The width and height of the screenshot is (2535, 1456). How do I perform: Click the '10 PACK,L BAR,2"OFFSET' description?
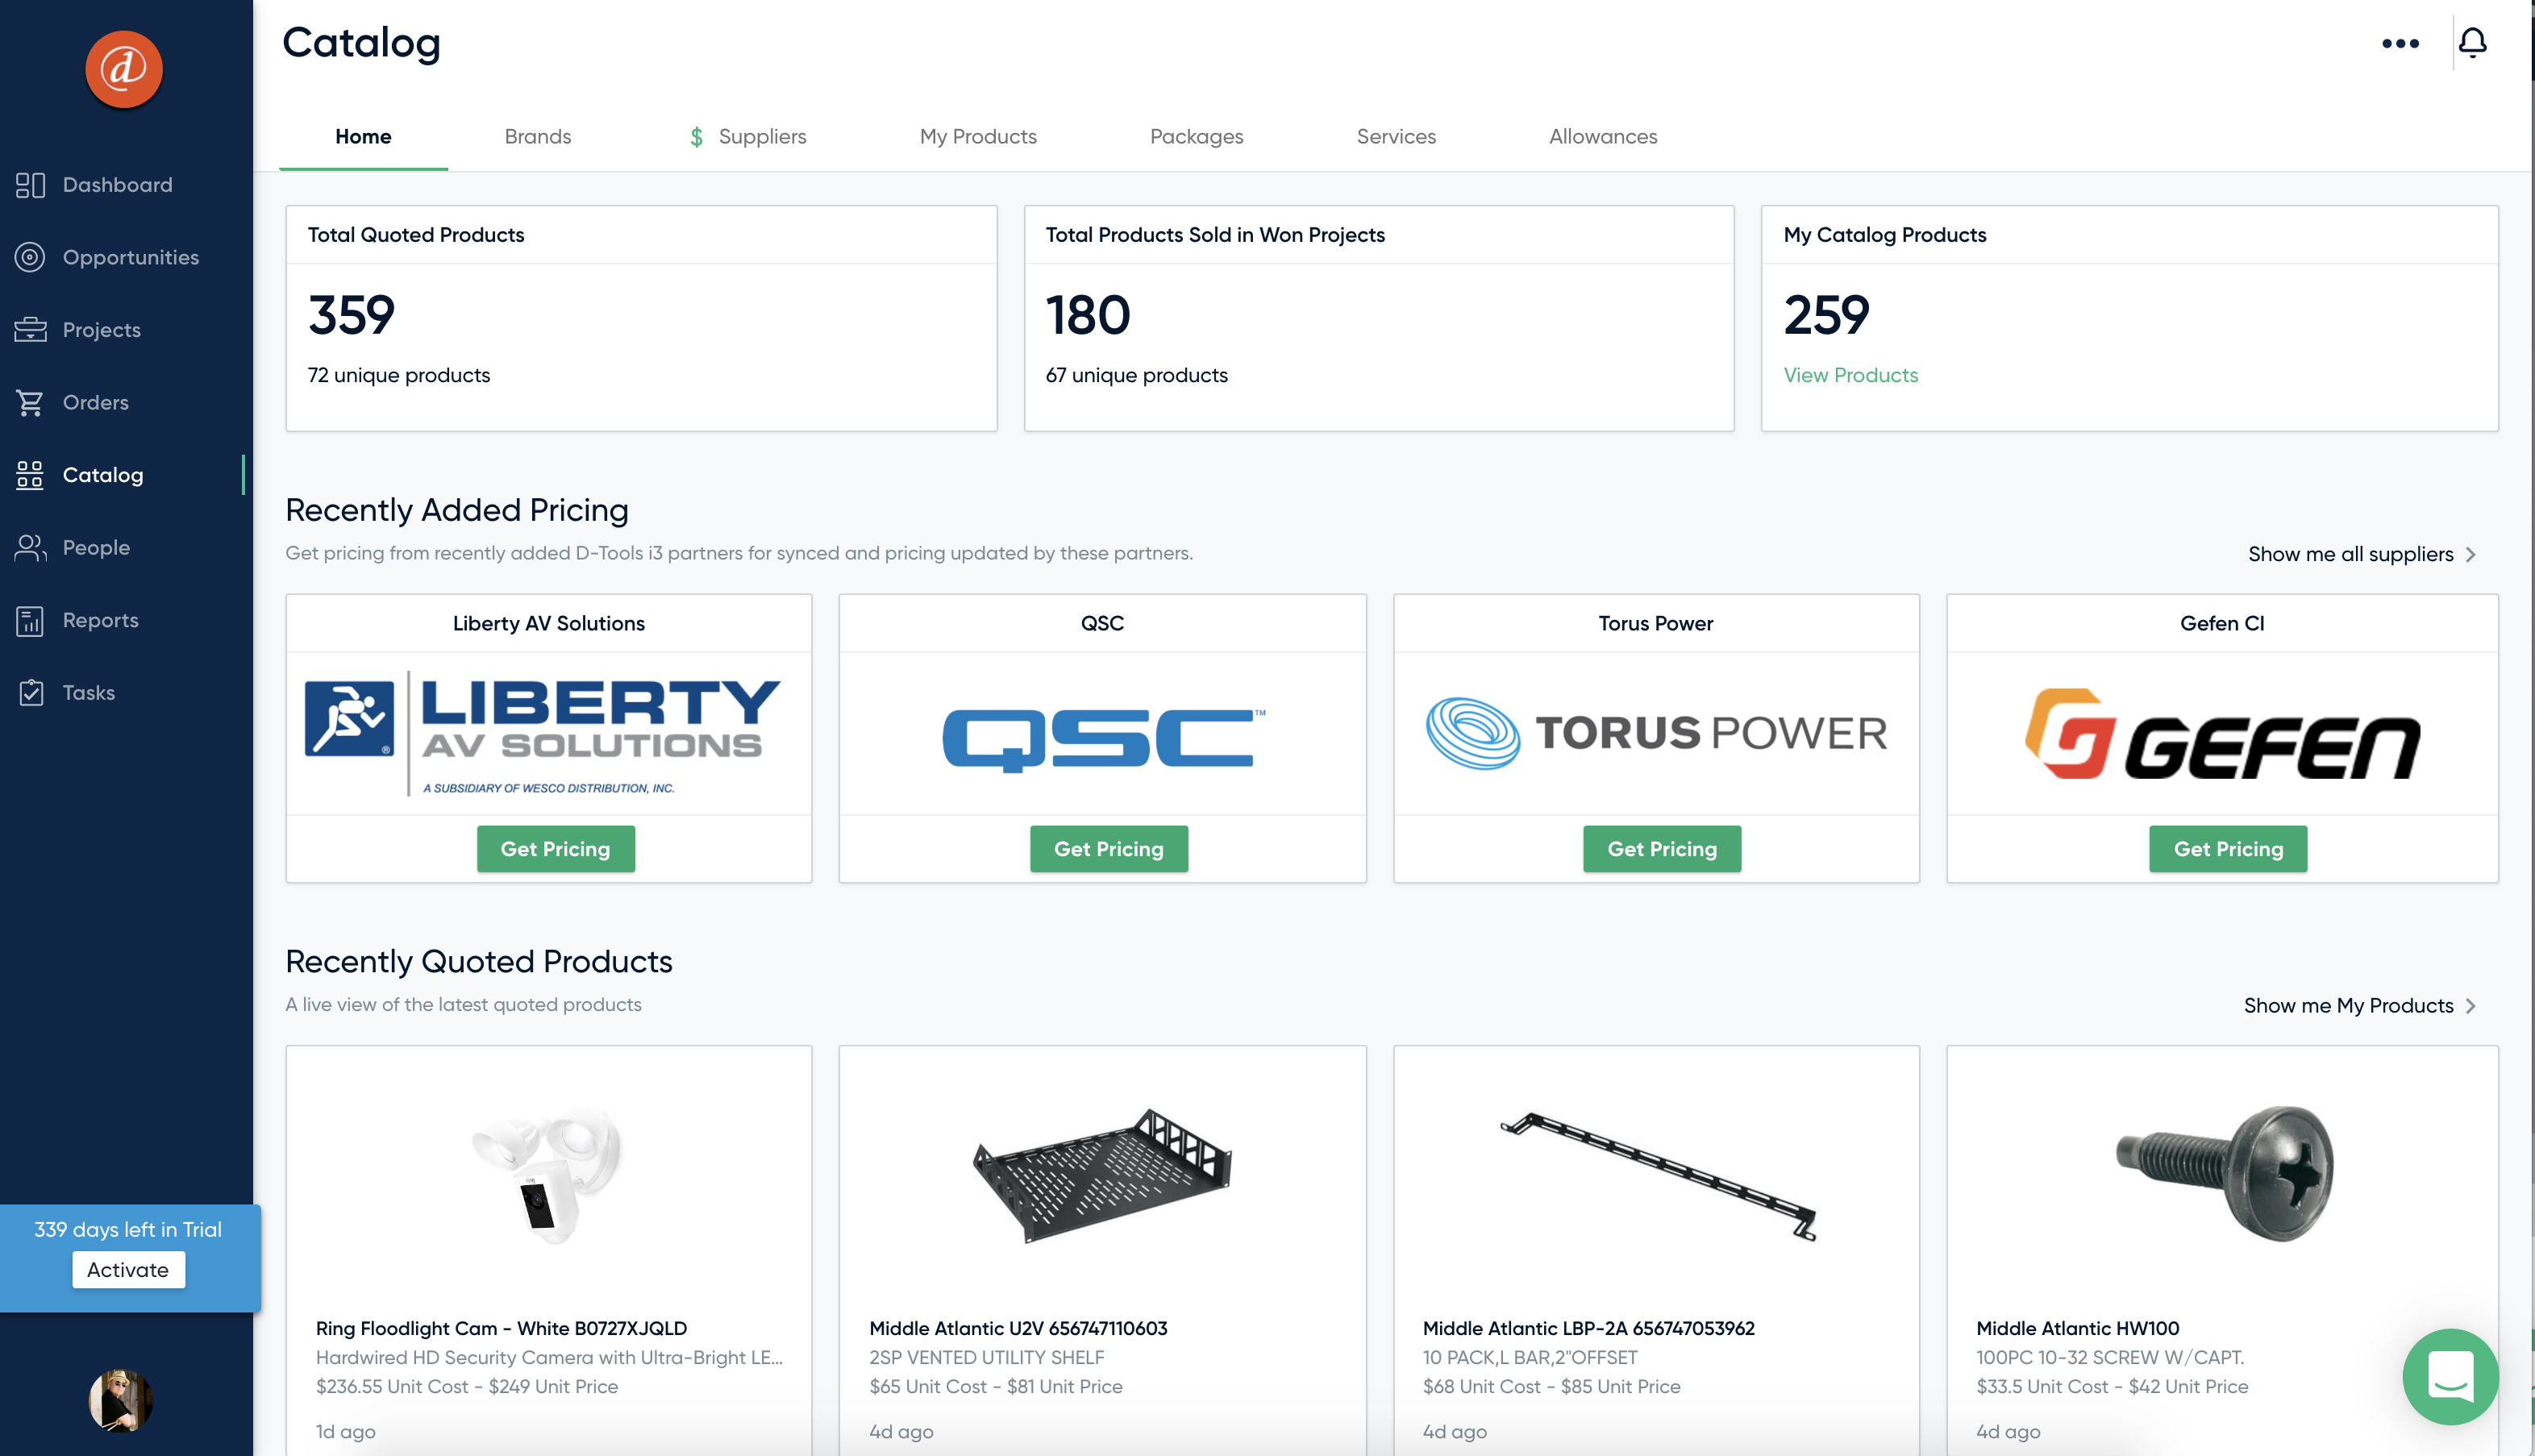1530,1357
